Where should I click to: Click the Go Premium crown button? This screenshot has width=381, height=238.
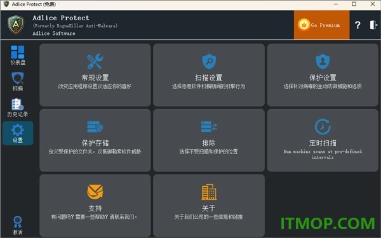coord(321,25)
